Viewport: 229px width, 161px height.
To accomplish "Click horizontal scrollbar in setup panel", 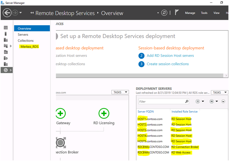I will 139,76.
